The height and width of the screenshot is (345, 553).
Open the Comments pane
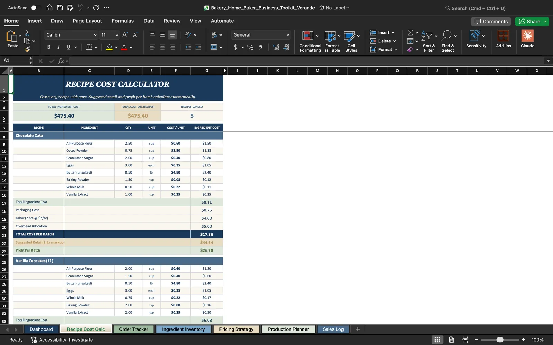[x=491, y=21]
